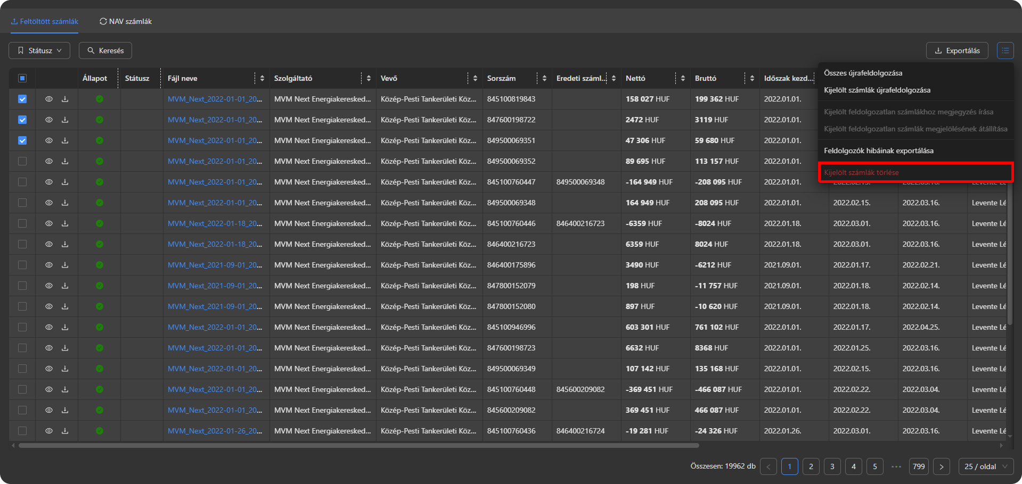Screen dimensions: 1022x484
Task: Click the horizontal table scrollbar
Action: point(358,445)
